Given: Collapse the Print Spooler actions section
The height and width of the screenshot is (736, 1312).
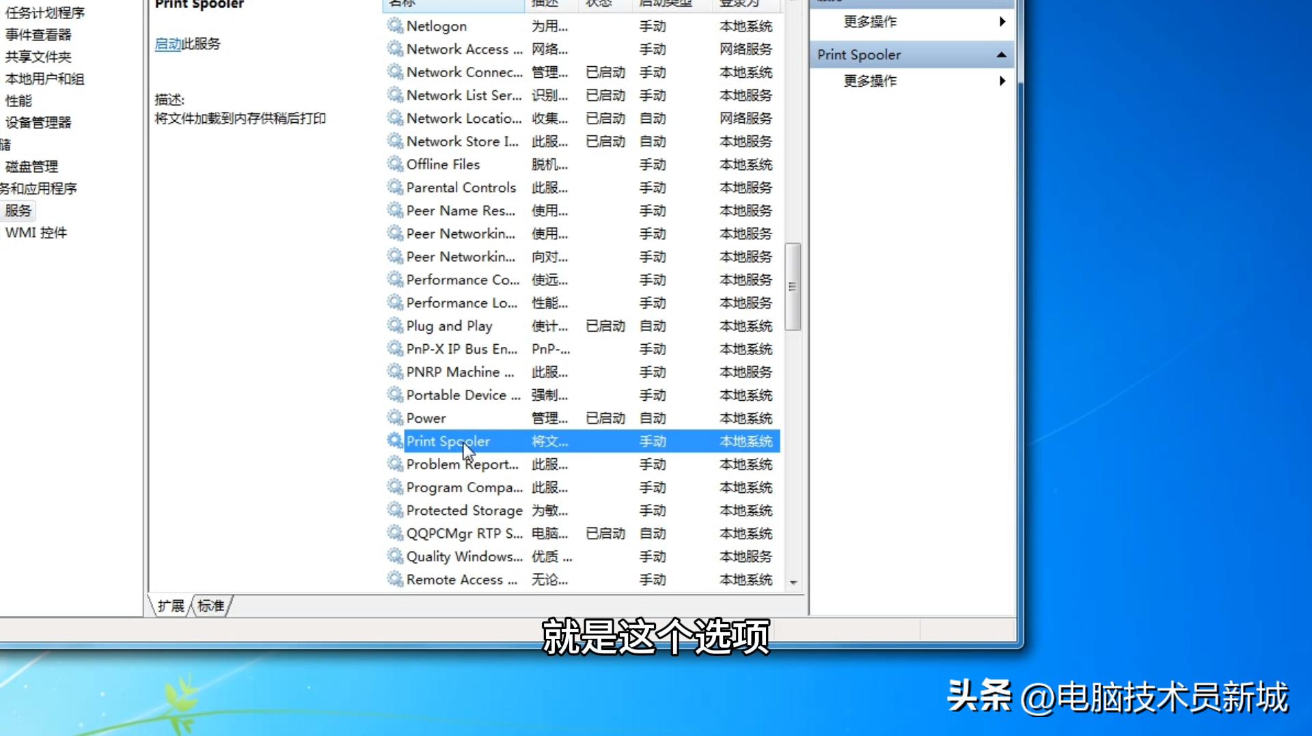Looking at the screenshot, I should click(x=1001, y=55).
